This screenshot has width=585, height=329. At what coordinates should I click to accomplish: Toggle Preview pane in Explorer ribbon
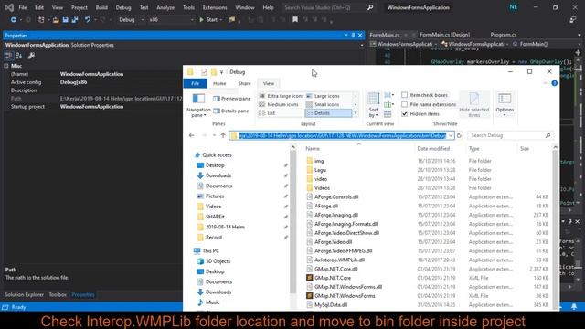coord(231,99)
